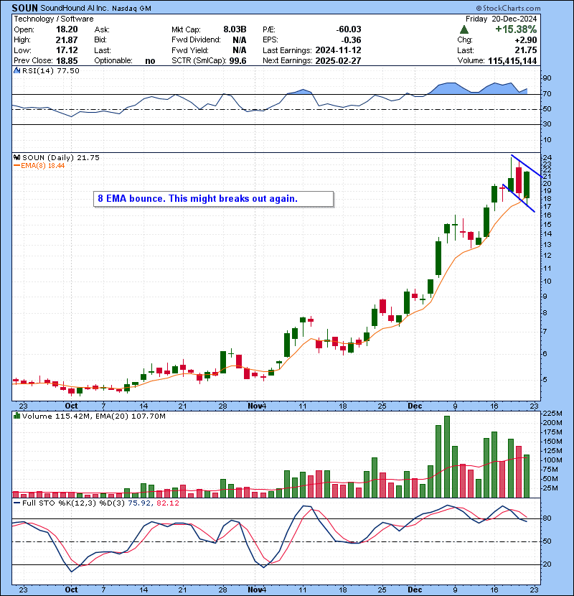This screenshot has width=574, height=596.
Task: Click the candlestick icon beside SOUN (Daily)
Action: pos(17,157)
